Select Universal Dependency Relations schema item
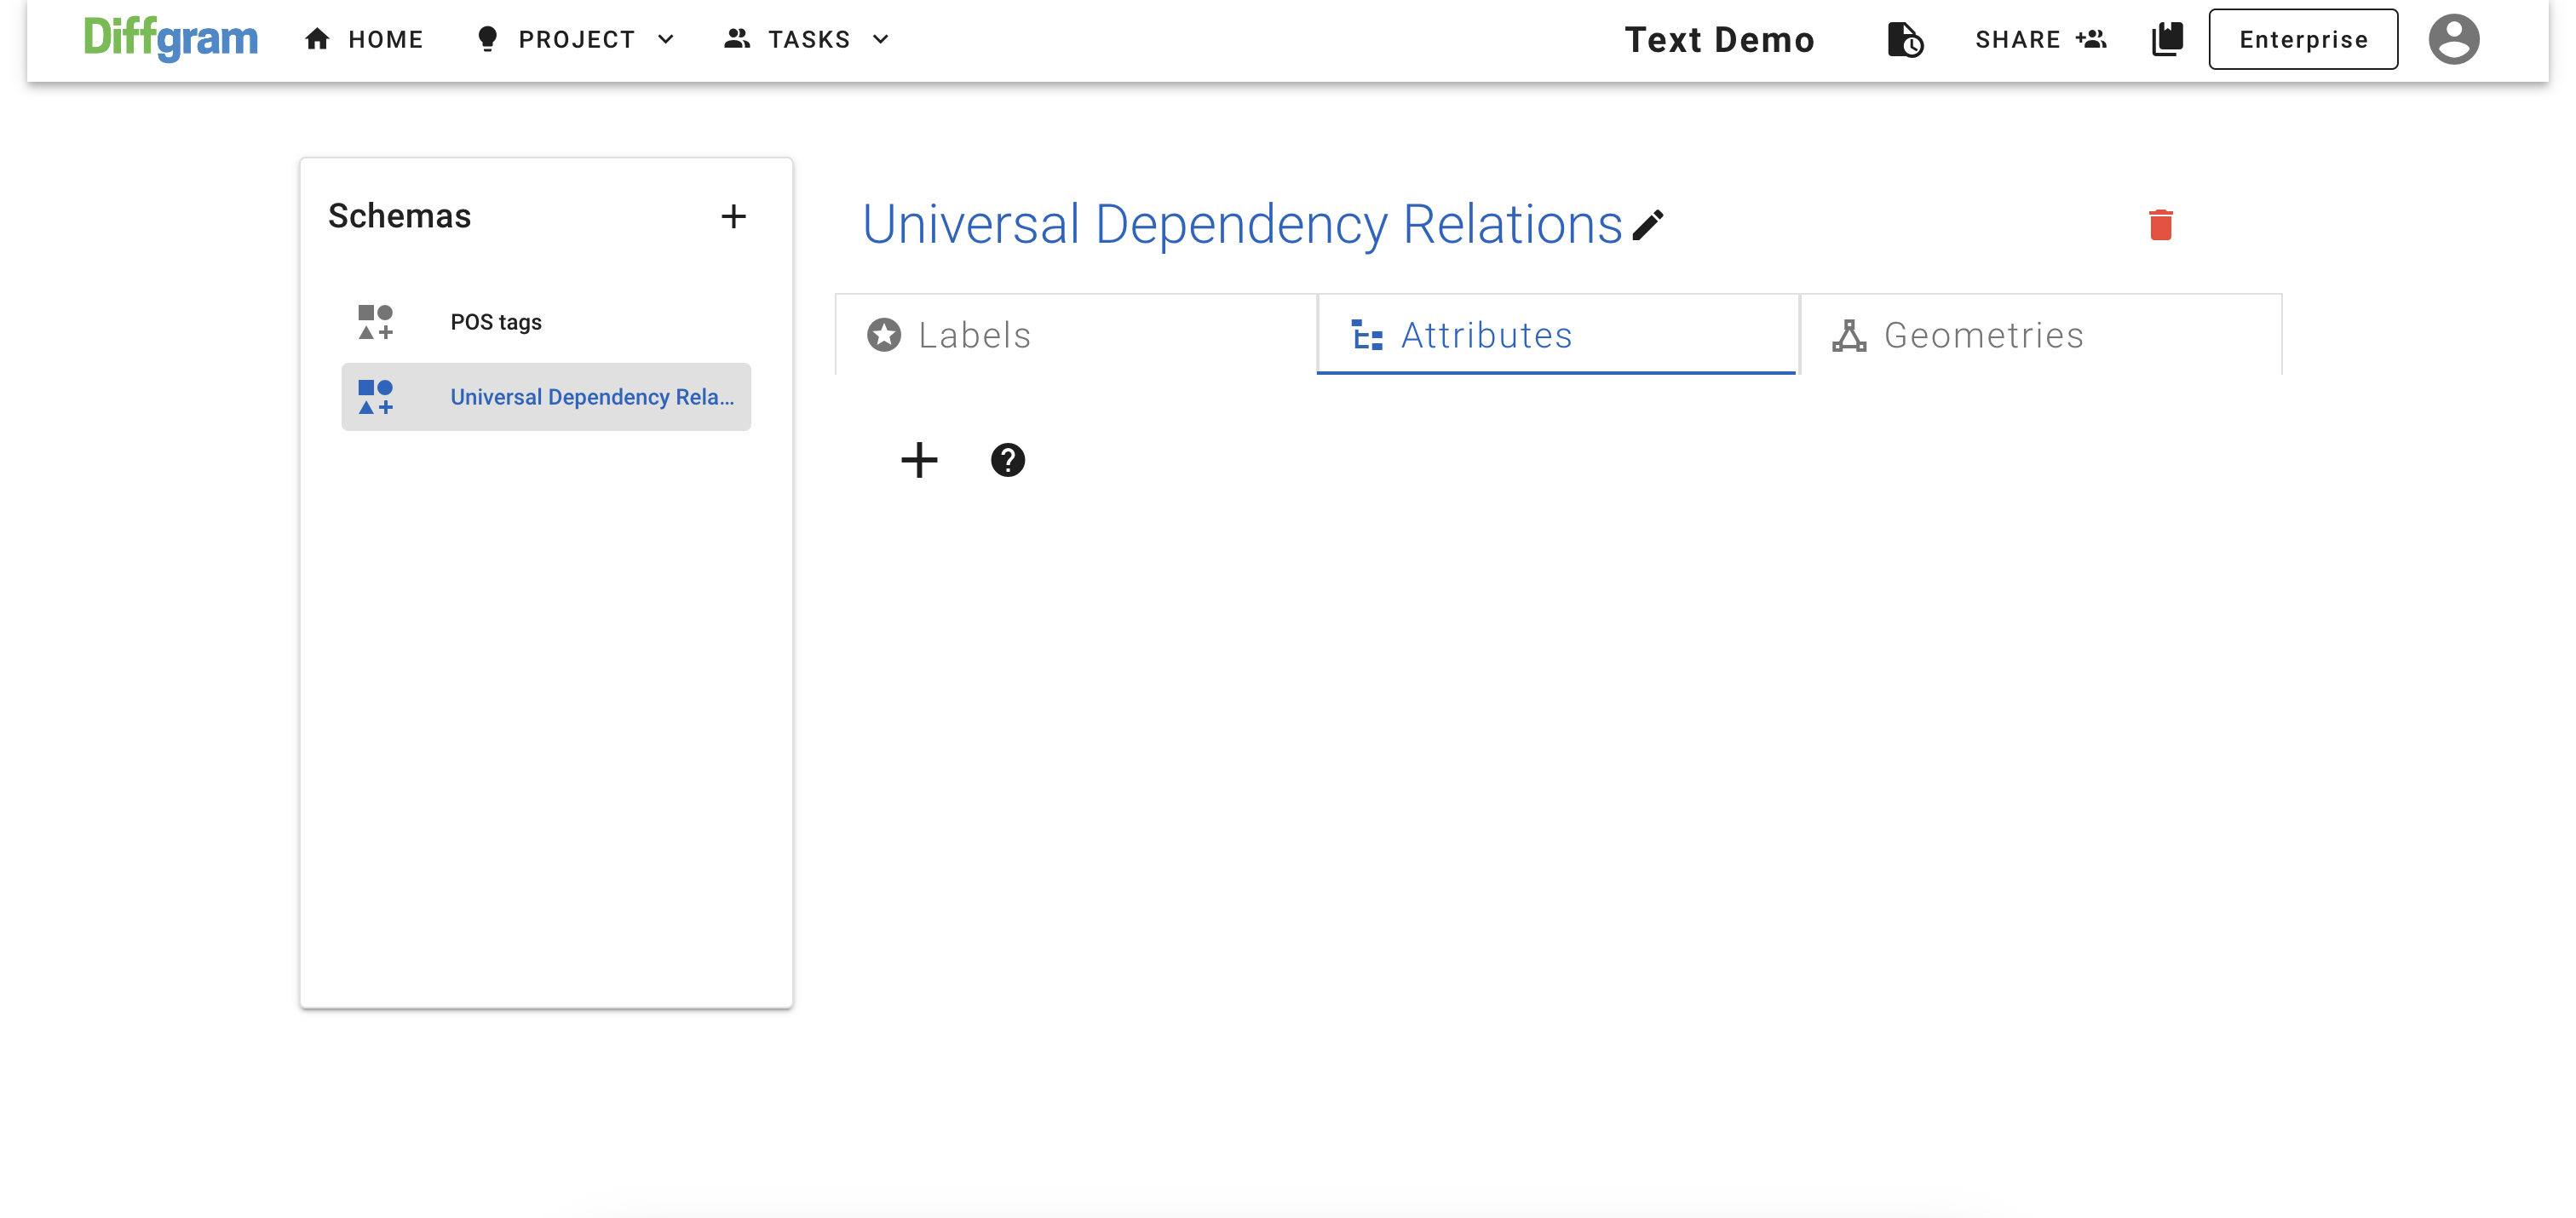This screenshot has height=1218, width=2576. (591, 397)
